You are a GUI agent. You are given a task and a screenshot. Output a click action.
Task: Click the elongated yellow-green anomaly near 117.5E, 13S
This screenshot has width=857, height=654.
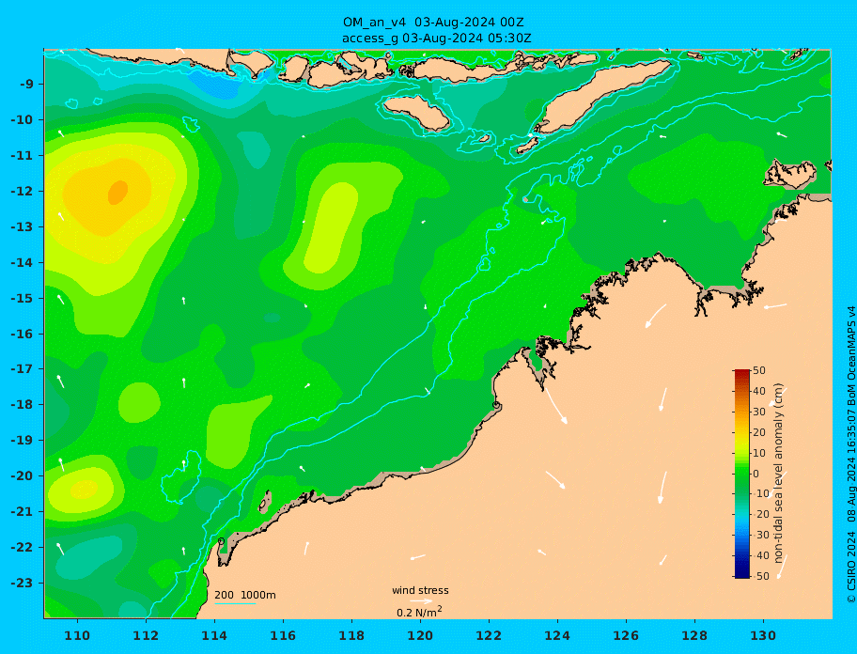click(332, 227)
